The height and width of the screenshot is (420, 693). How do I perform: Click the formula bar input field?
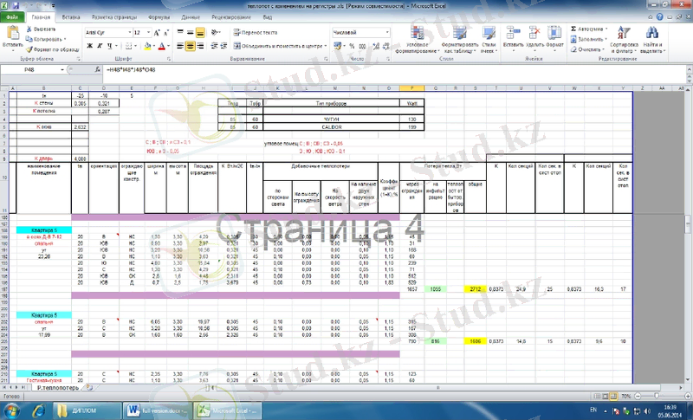(x=346, y=68)
